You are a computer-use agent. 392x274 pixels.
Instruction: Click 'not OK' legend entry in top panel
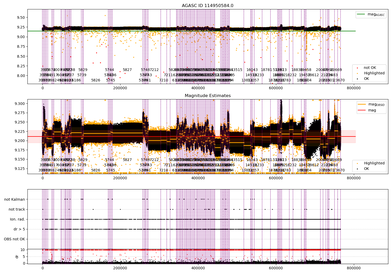(370, 68)
